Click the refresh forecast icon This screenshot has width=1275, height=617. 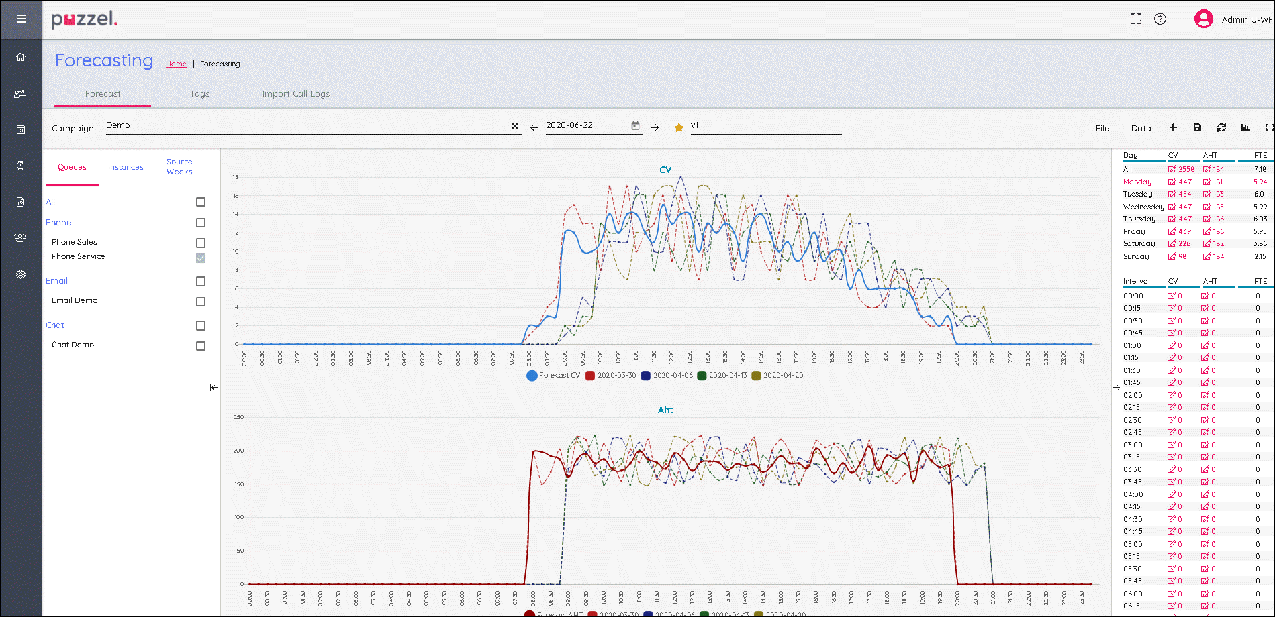(x=1221, y=127)
